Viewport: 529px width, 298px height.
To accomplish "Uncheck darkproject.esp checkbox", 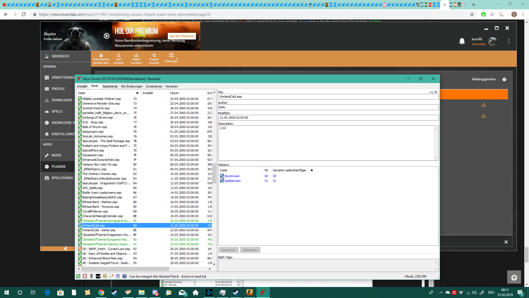I will click(x=80, y=131).
